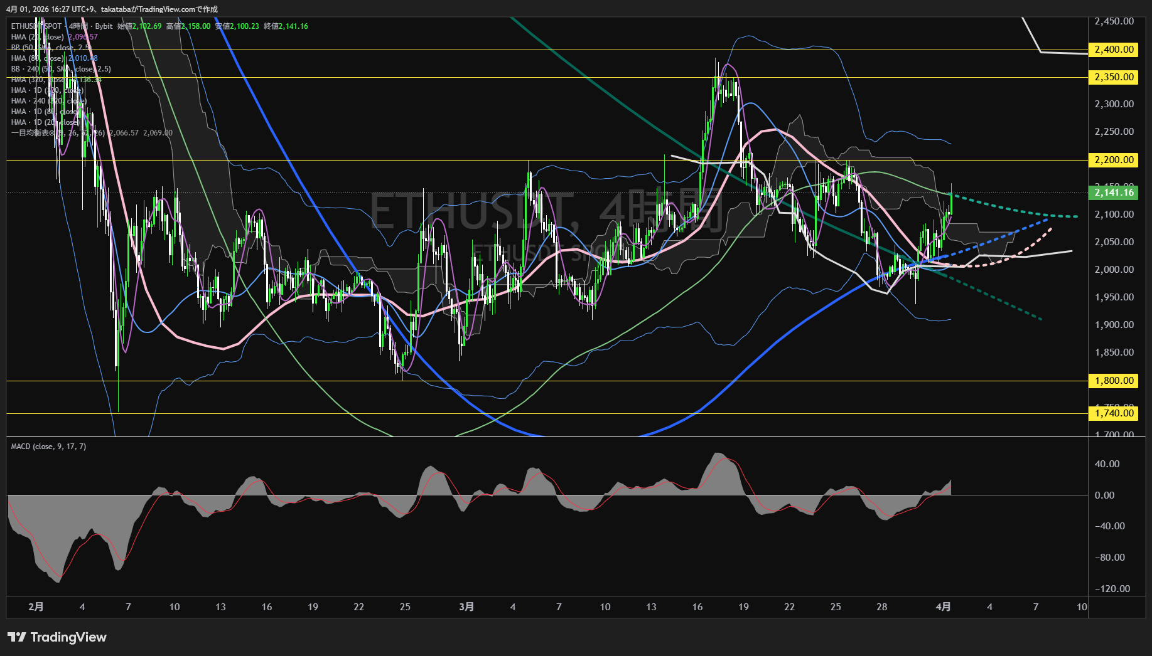Click the 2,450.00 value on price scale
Screen dimensions: 1152x656
(1114, 21)
